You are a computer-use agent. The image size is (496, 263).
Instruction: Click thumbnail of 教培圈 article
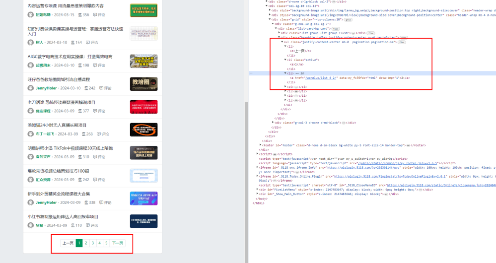(x=143, y=84)
